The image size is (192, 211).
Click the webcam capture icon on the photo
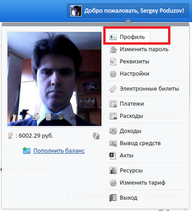point(61,117)
